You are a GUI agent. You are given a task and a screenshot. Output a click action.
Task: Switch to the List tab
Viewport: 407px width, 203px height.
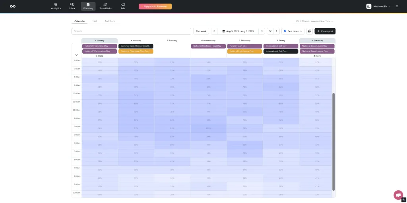click(95, 21)
